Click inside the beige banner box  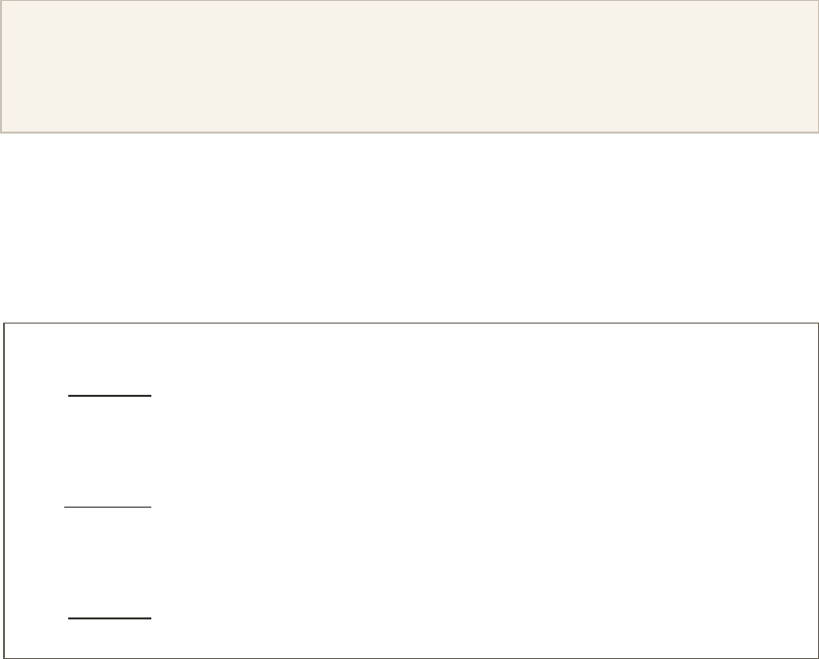pos(409,65)
